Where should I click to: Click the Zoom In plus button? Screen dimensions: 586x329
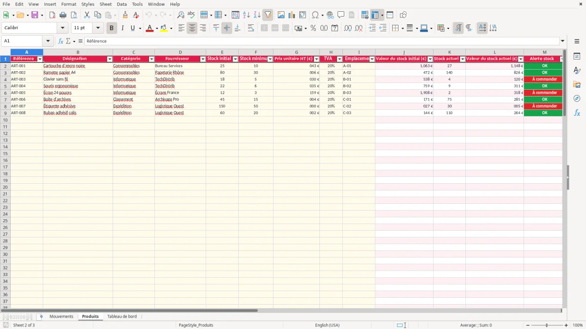tap(566, 325)
